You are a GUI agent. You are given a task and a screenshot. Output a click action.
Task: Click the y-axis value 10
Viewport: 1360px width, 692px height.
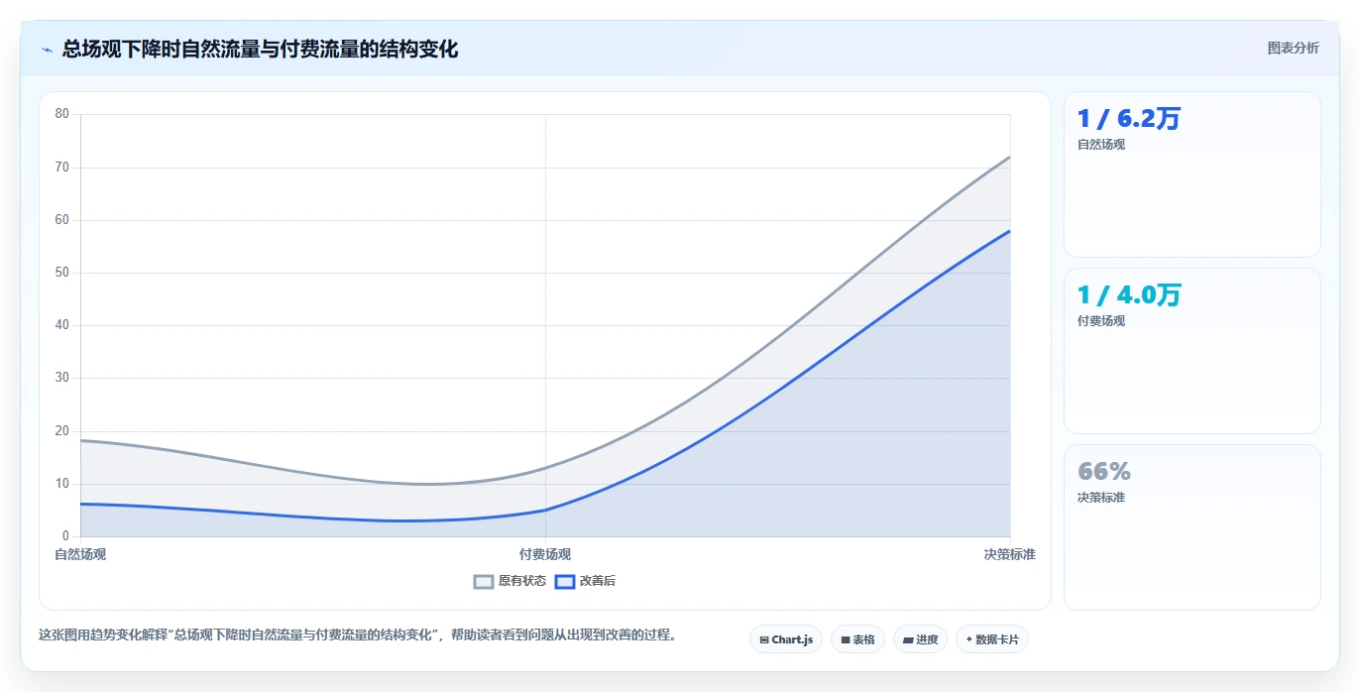coord(61,484)
